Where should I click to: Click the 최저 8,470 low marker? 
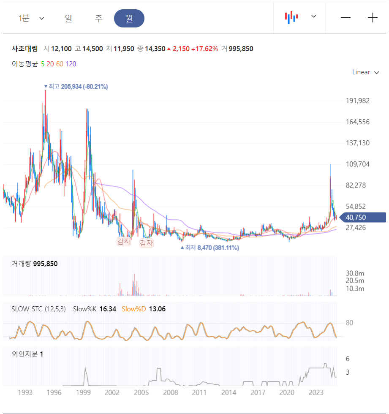coord(210,248)
